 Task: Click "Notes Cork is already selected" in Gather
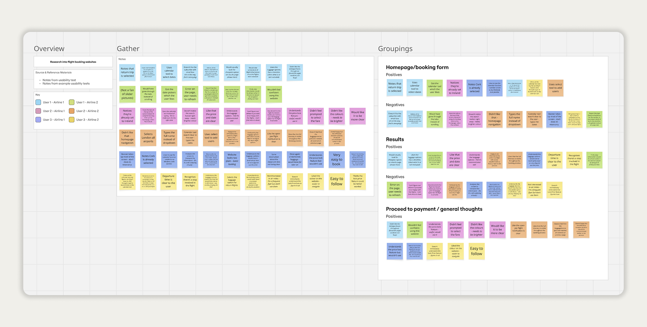148,160
